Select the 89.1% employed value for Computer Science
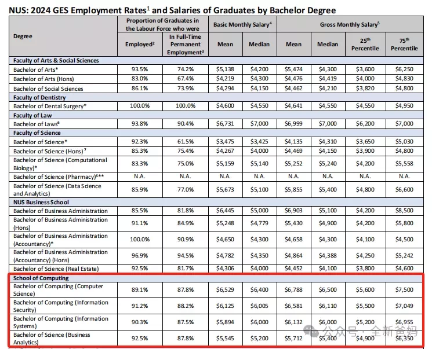 tap(140, 289)
